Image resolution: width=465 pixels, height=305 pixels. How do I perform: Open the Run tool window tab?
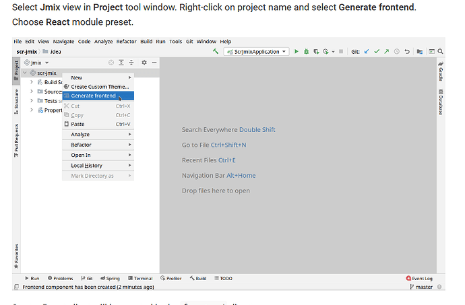click(x=32, y=278)
